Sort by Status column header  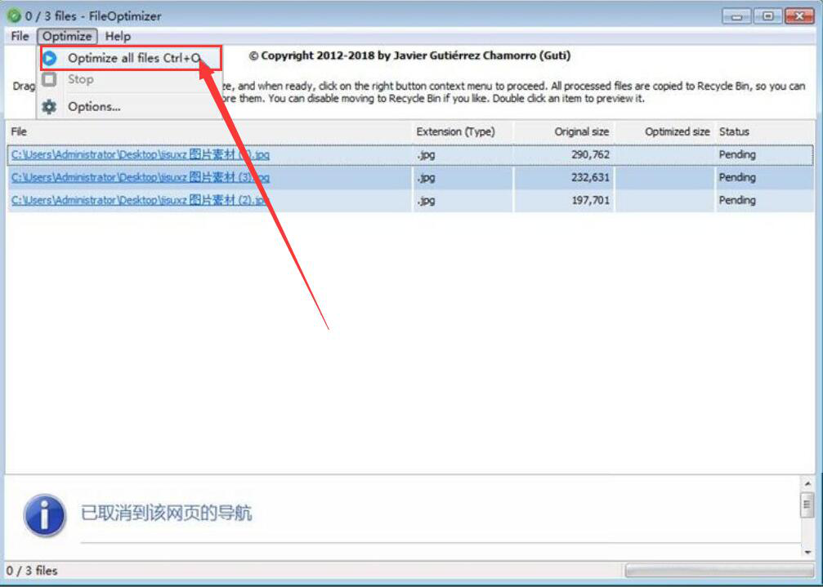(x=765, y=131)
